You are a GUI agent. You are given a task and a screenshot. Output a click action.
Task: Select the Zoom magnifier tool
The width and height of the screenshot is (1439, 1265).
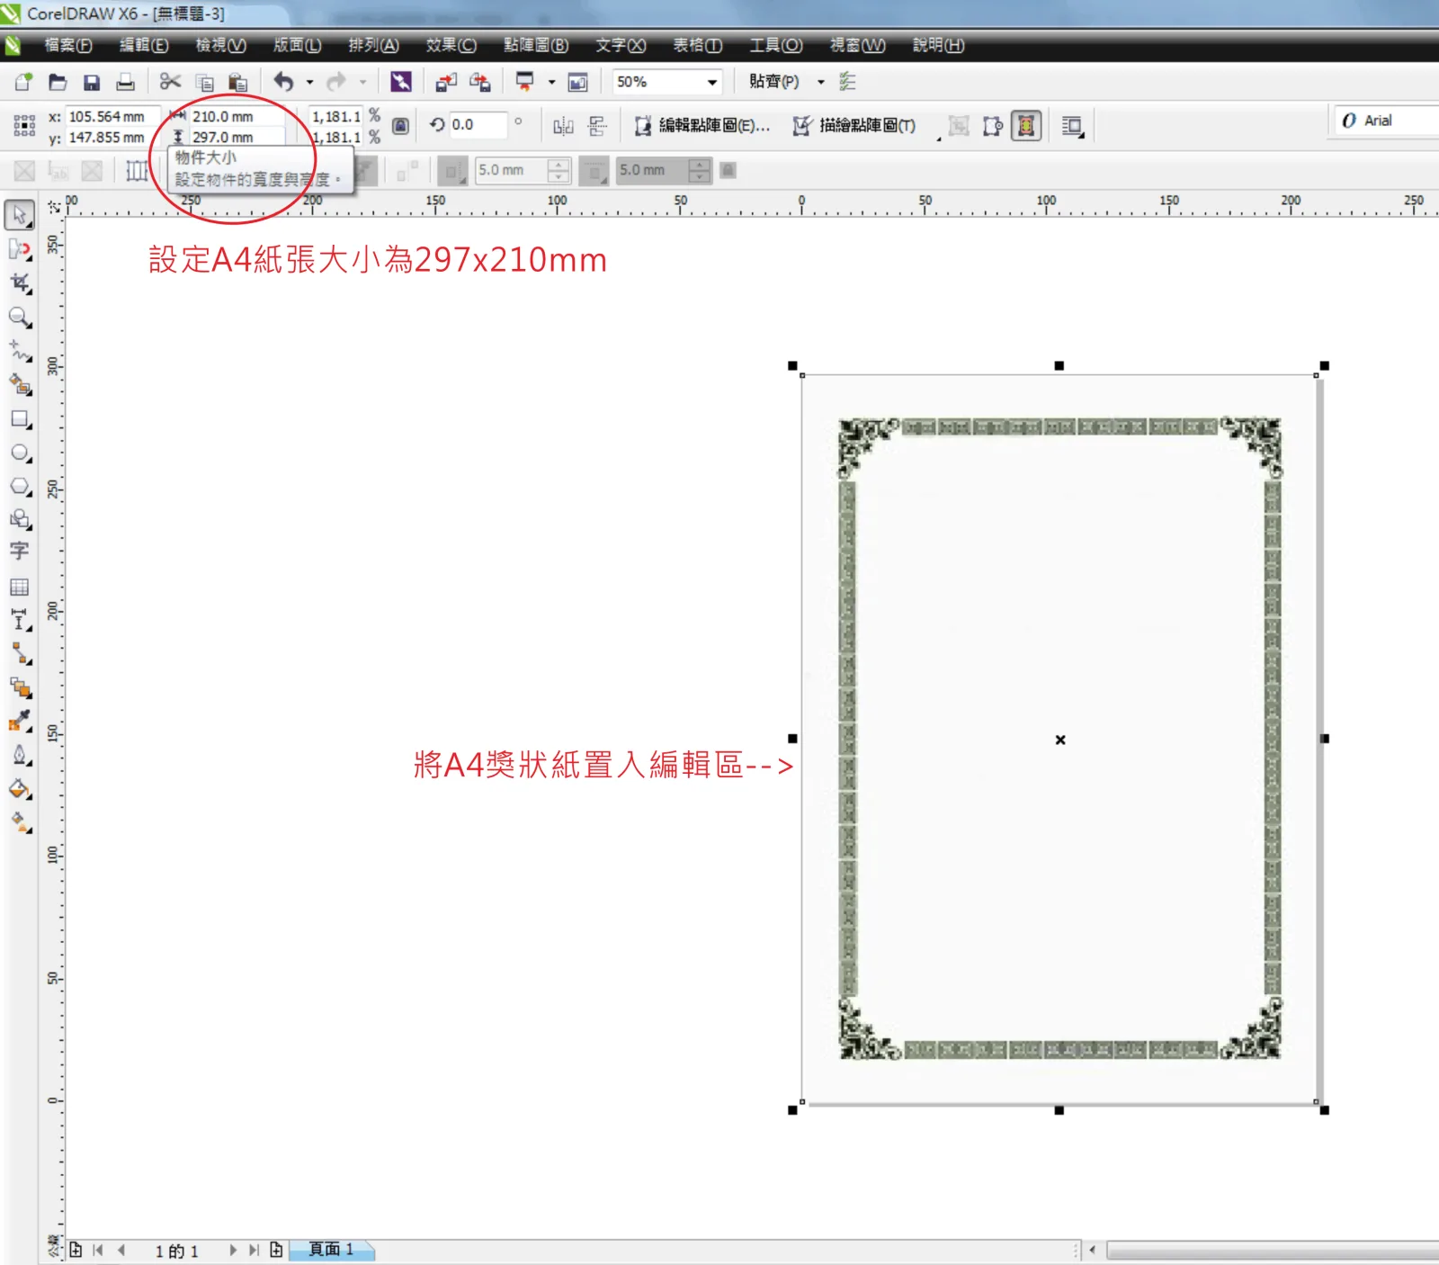(x=20, y=318)
